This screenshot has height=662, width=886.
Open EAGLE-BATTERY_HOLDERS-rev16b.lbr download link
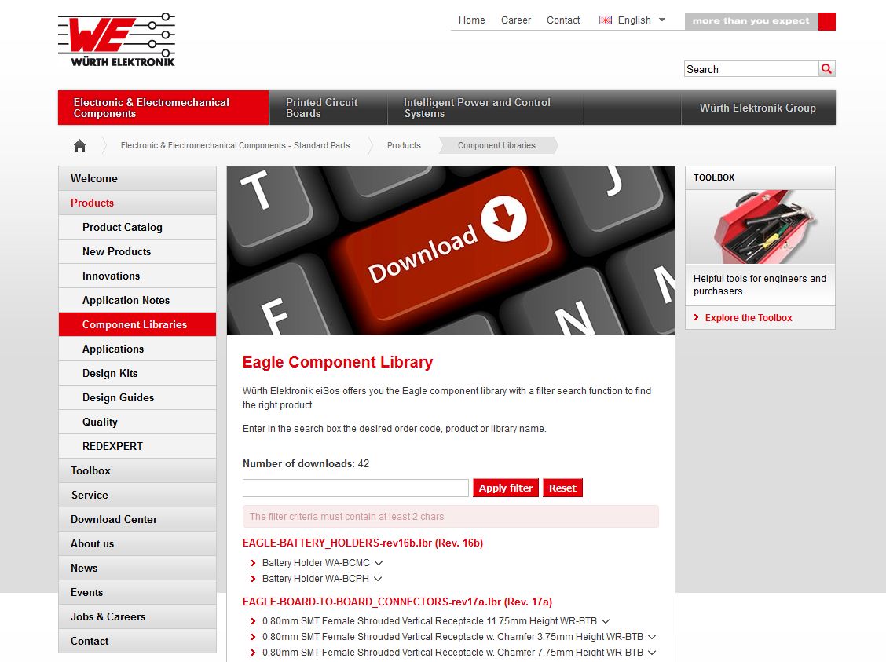pyautogui.click(x=363, y=543)
